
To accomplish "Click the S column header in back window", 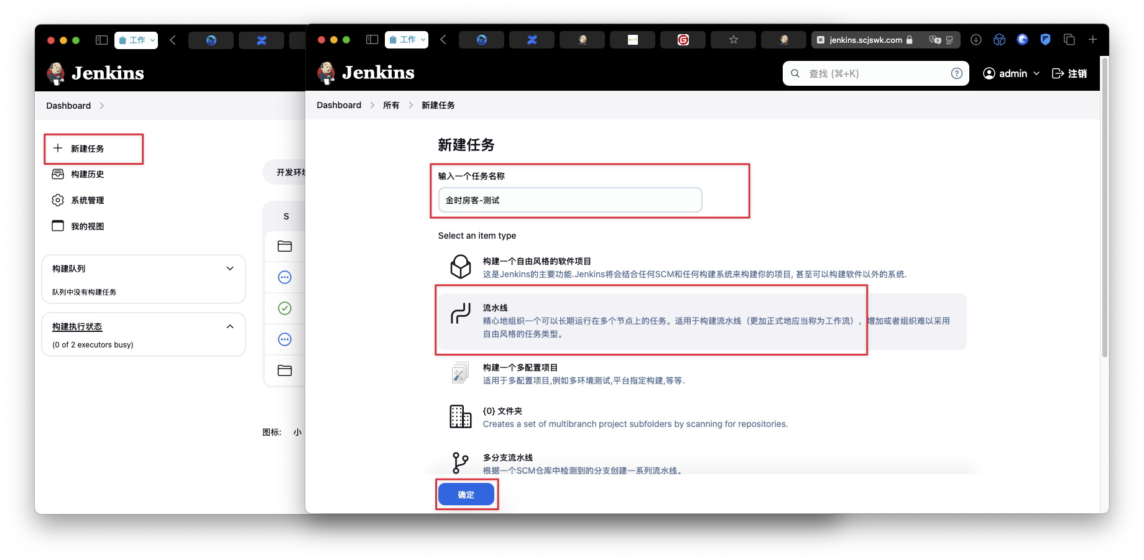I will (x=286, y=216).
